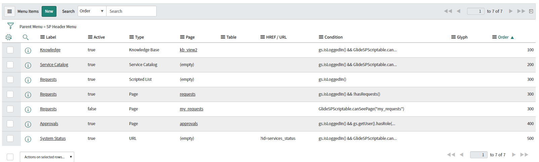Click into the list Search text box
The width and height of the screenshot is (539, 162).
(x=131, y=11)
